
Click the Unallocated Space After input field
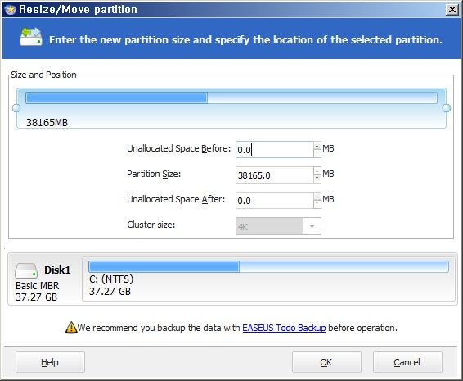(275, 201)
